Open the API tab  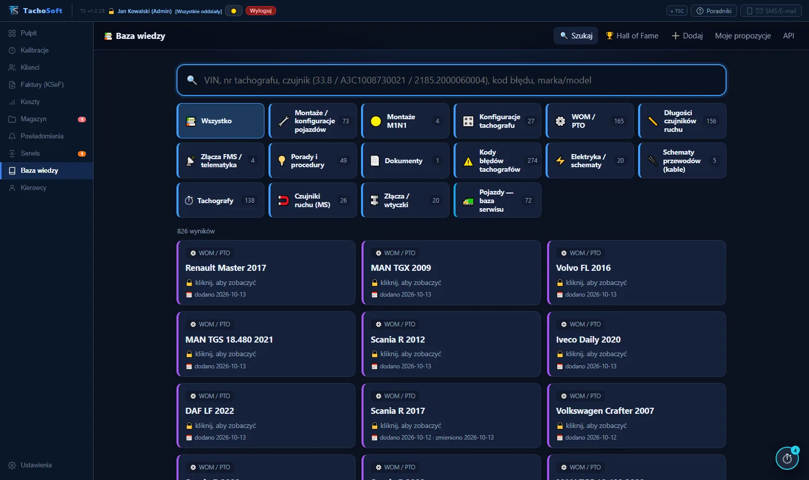point(788,36)
